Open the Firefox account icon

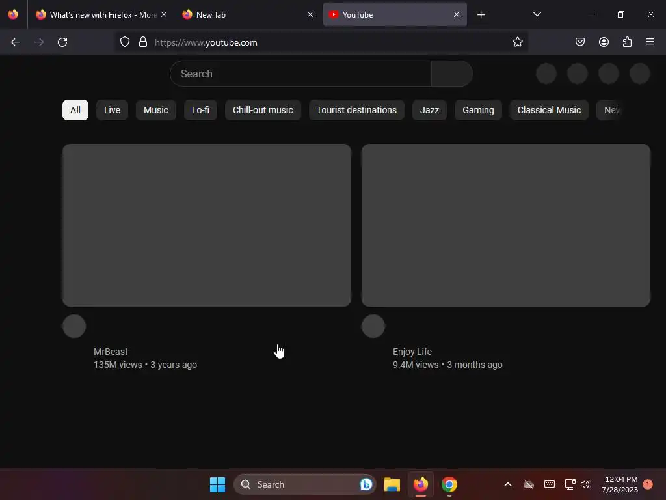tap(604, 42)
